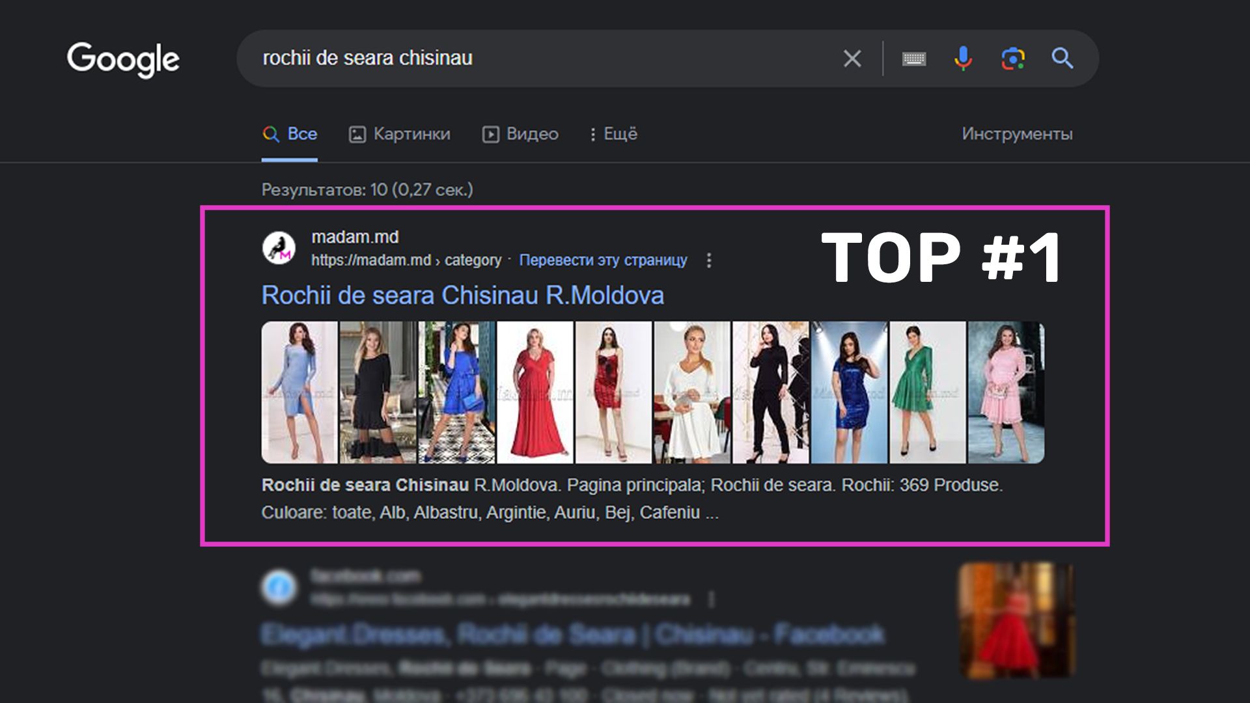Open the green dress thumbnail
This screenshot has height=703, width=1250.
[927, 393]
